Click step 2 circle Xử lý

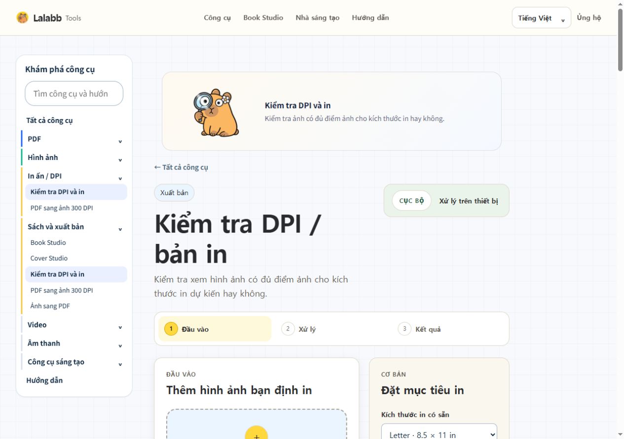click(x=288, y=329)
